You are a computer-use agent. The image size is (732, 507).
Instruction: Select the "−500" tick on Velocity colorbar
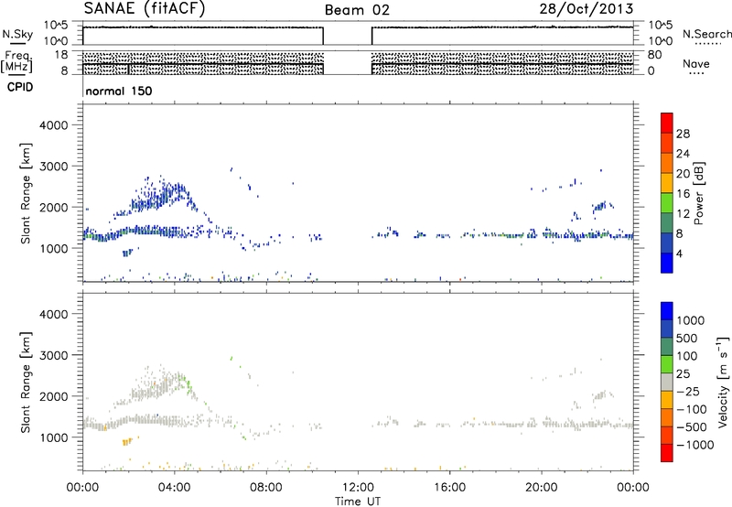[692, 426]
